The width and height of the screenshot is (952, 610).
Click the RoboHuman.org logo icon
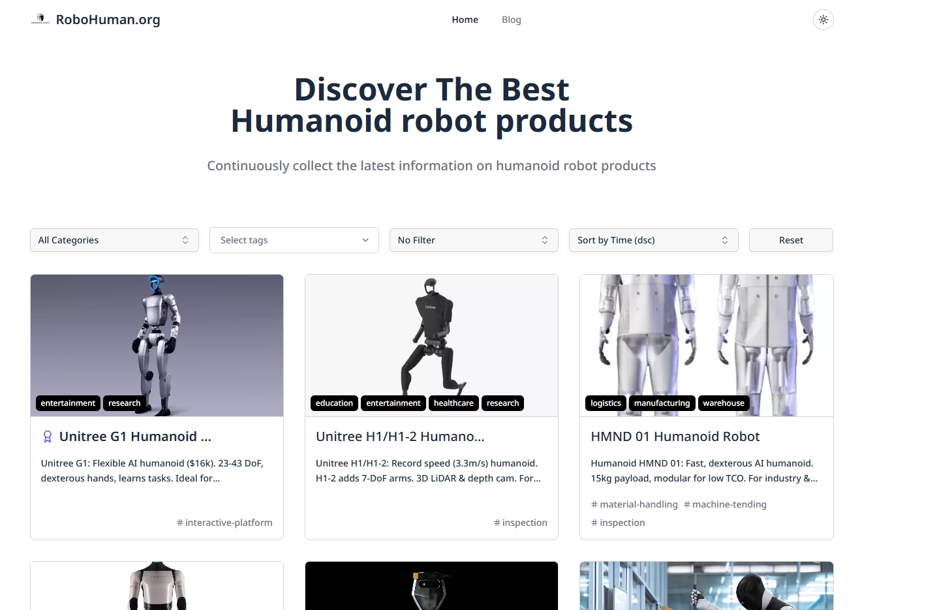(40, 20)
